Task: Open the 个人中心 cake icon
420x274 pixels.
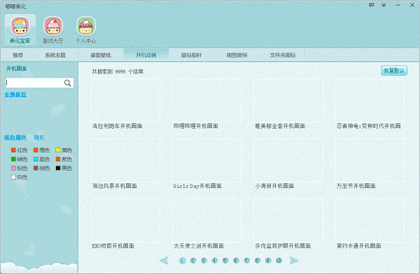Action: pyautogui.click(x=85, y=27)
